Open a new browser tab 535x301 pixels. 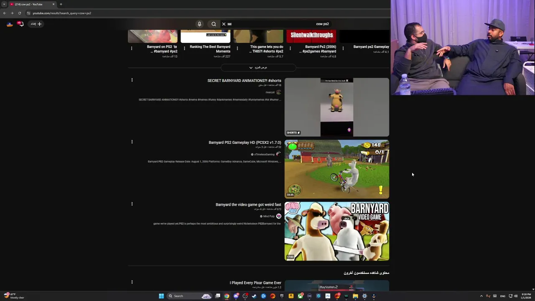(61, 4)
